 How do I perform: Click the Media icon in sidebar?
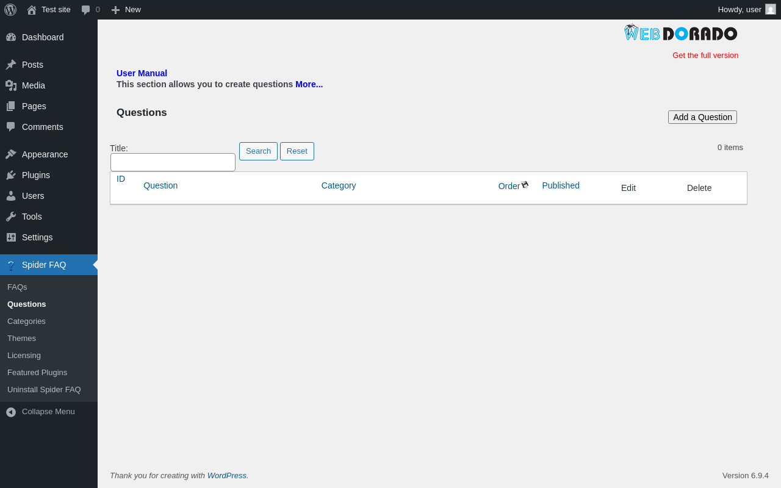point(11,85)
